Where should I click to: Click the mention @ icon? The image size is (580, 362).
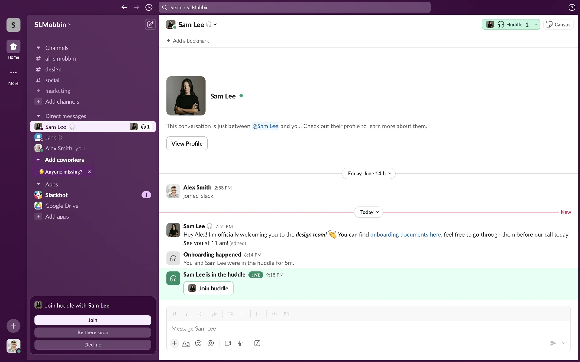pyautogui.click(x=211, y=343)
